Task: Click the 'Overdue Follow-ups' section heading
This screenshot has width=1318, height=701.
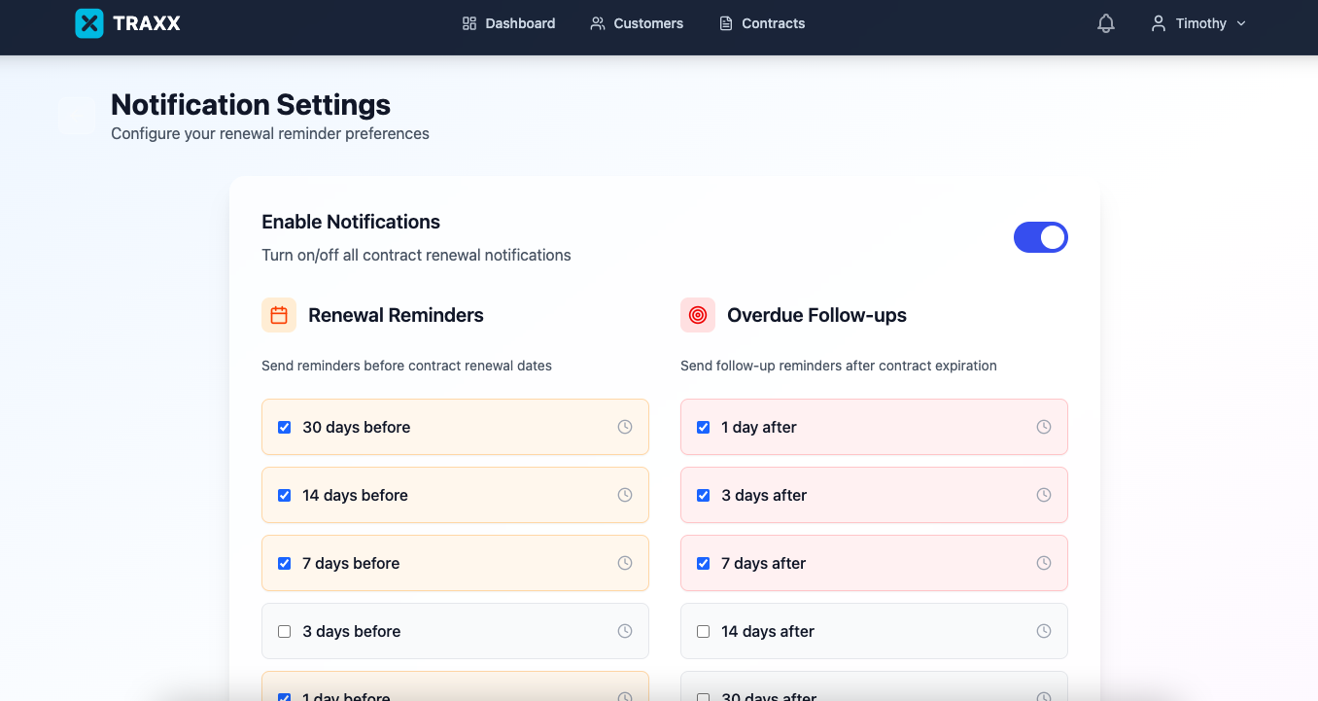Action: coord(816,315)
